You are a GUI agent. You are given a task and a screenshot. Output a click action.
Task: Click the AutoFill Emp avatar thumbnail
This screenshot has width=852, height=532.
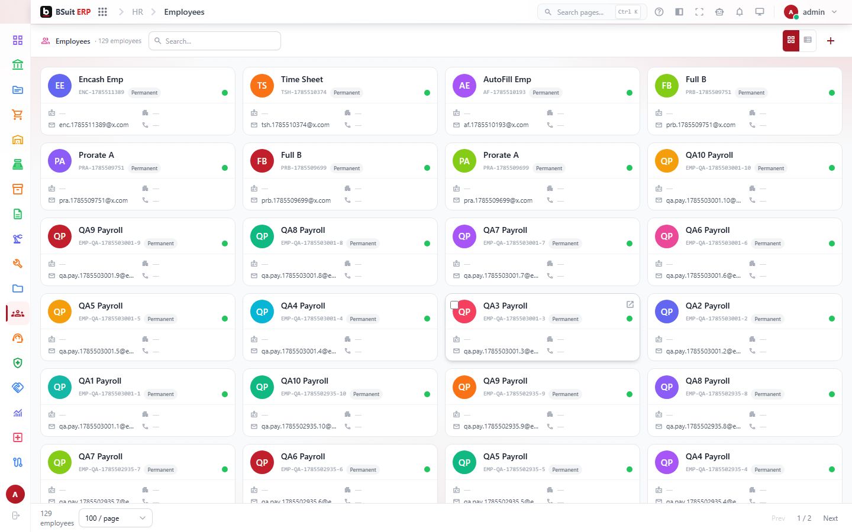(x=464, y=86)
